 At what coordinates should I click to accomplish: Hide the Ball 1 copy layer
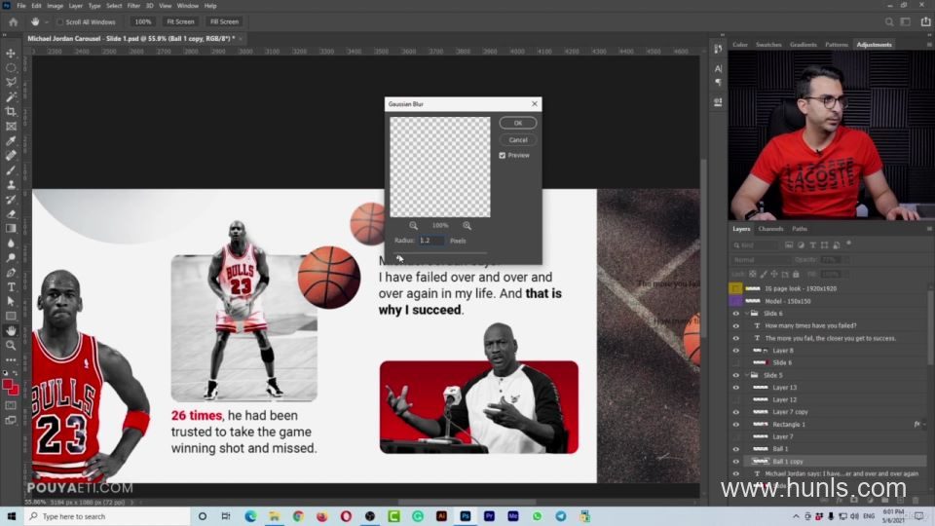pos(736,462)
